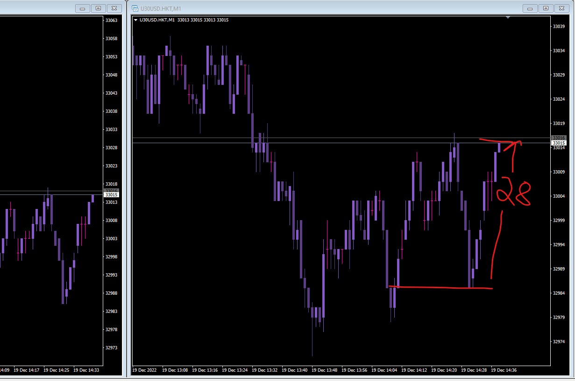Click 33053 on left chart price scale

click(x=112, y=56)
